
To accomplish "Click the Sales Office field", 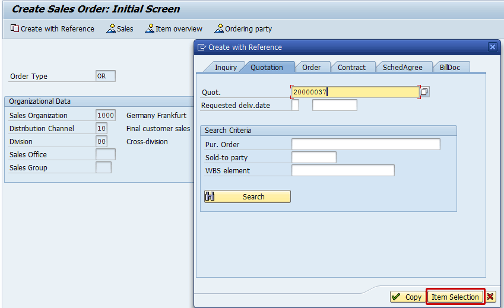I will pyautogui.click(x=106, y=154).
